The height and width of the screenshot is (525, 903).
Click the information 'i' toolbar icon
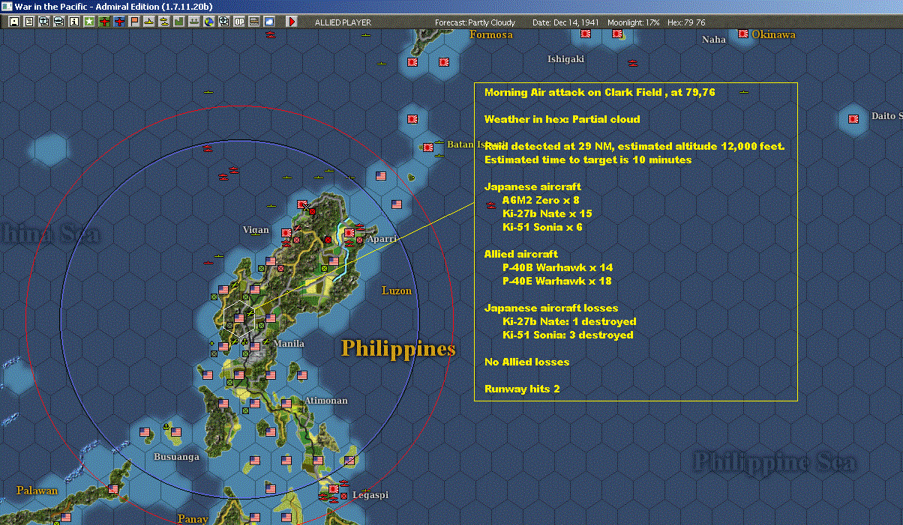[x=73, y=22]
